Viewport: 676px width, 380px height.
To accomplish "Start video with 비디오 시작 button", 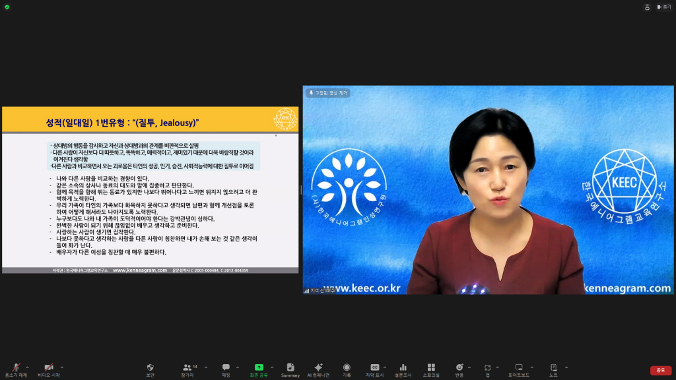I will tap(49, 370).
